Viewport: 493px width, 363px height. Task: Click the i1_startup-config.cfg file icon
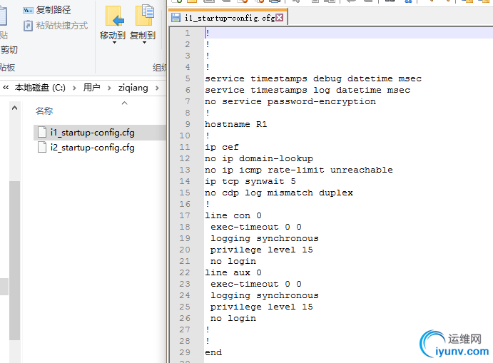[42, 132]
